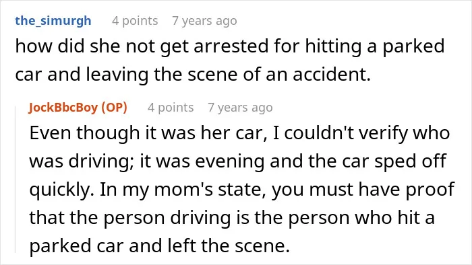The height and width of the screenshot is (265, 472).
Task: Click the final line "parked car and left the scene."
Action: pyautogui.click(x=160, y=246)
